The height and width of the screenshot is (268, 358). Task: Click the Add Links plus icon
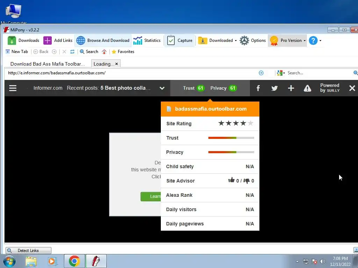[x=48, y=40]
